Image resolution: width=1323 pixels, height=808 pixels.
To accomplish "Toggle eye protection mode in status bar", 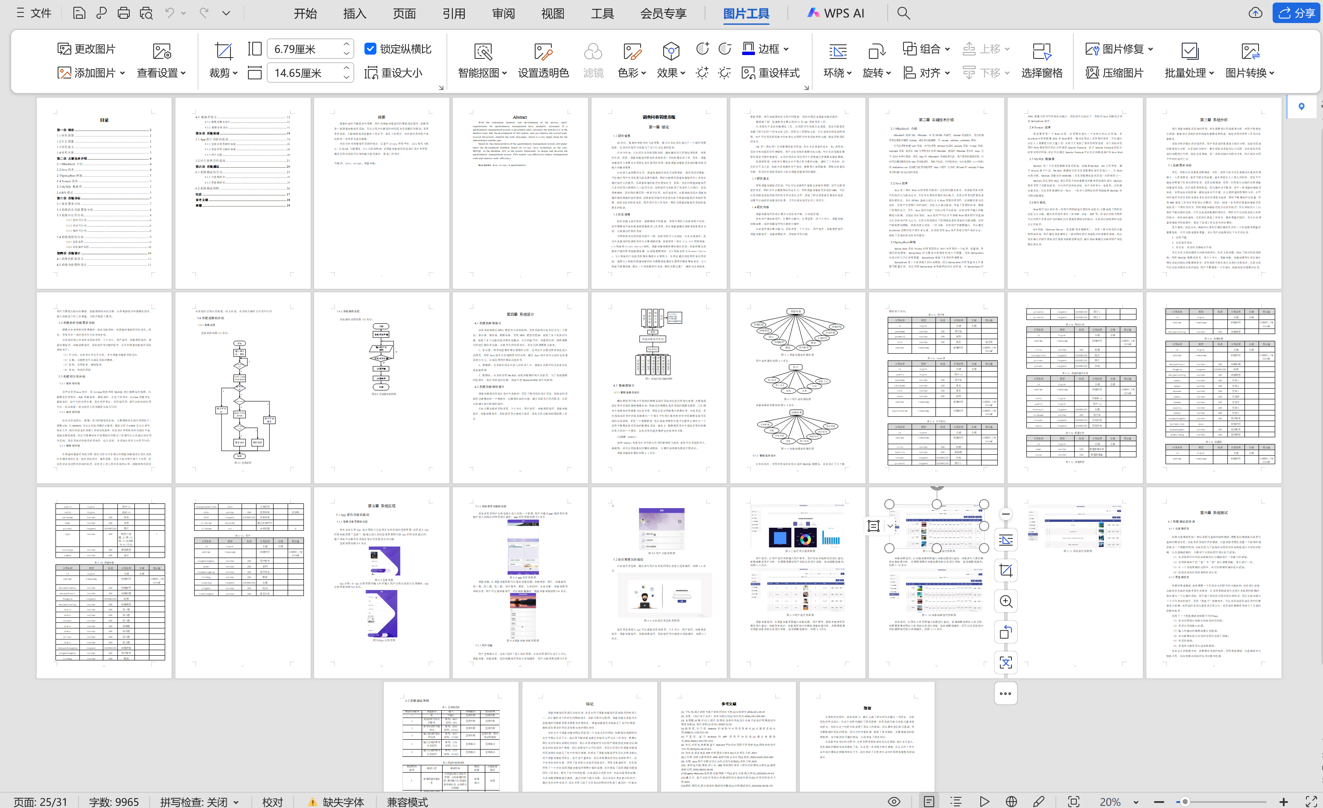I will coord(894,802).
